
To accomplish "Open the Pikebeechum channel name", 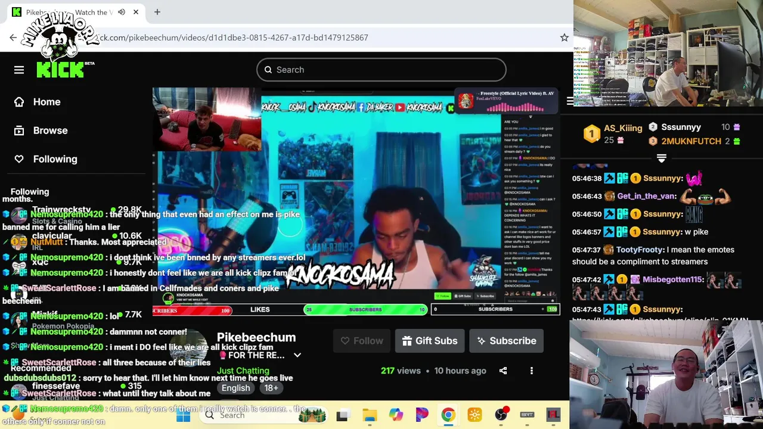I will click(256, 337).
